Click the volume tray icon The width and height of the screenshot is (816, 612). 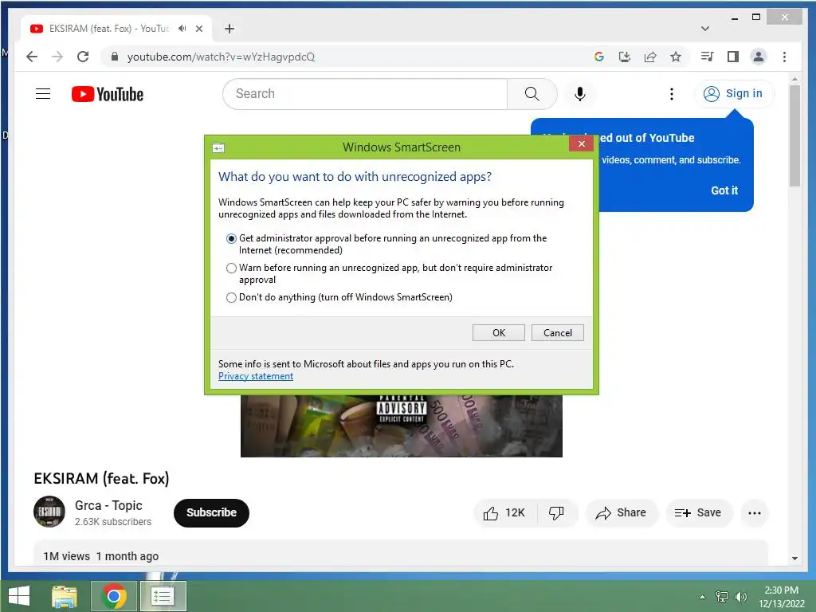740,597
